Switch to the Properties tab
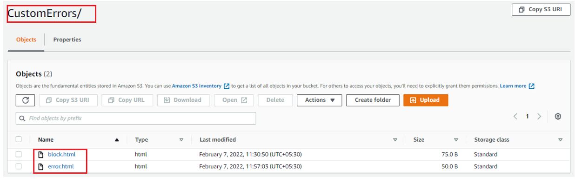This screenshot has width=575, height=184. [67, 39]
